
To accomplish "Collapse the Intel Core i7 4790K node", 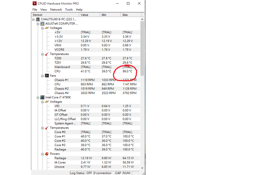I will pyautogui.click(x=38, y=98).
